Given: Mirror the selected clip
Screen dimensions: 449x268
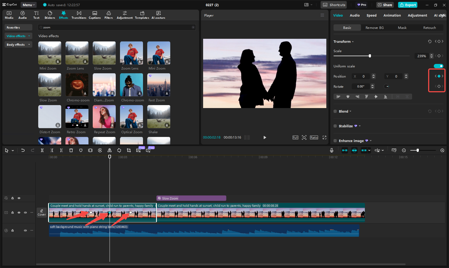Looking at the screenshot, I should click(x=109, y=150).
